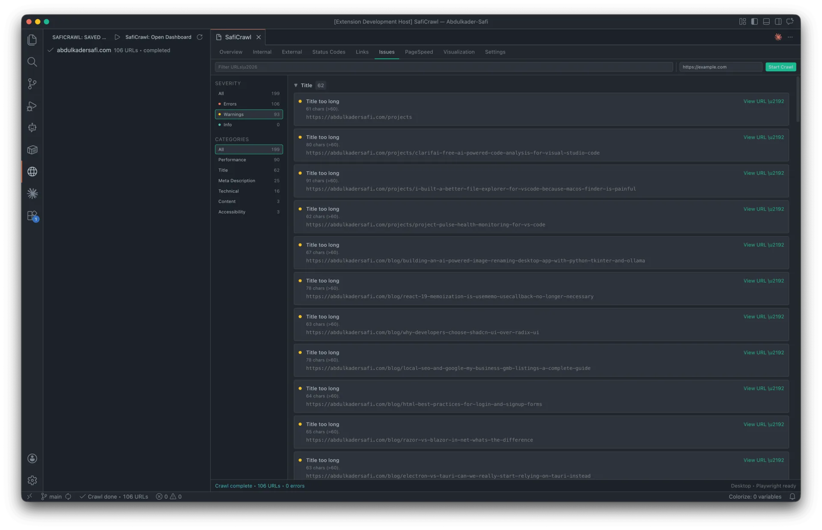Image resolution: width=822 pixels, height=530 pixels.
Task: Open the starburst Claude icon in activity bar
Action: coord(32,194)
